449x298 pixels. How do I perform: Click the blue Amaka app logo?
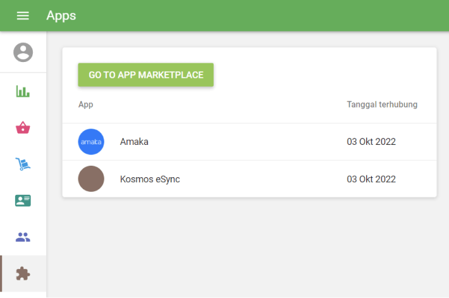pos(91,142)
